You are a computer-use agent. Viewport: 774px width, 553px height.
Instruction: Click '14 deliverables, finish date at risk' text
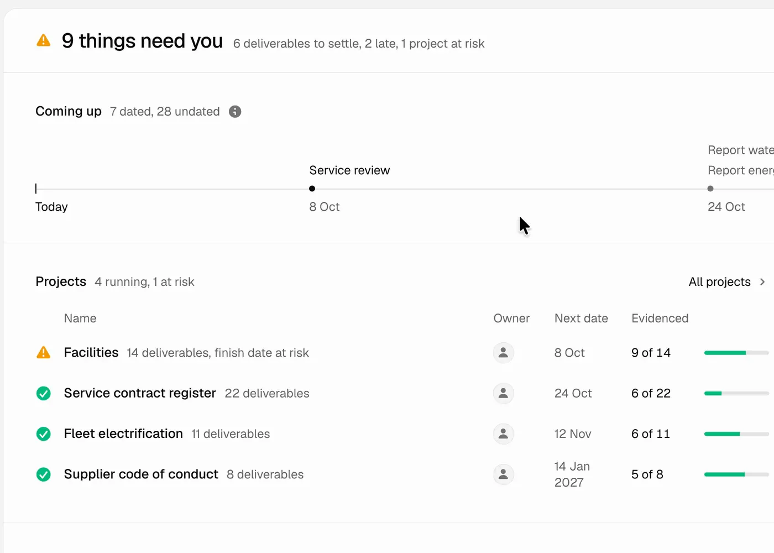point(218,353)
